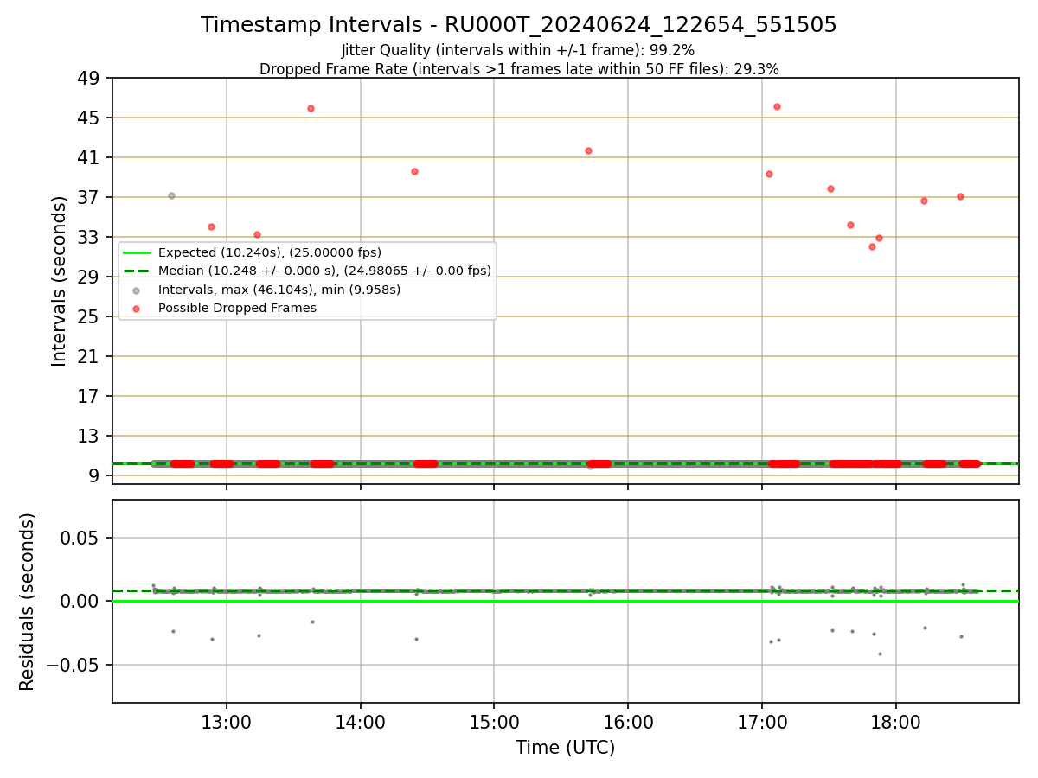Click the "Intervals (seconds)" y-axis label
Screen dimensions: 1038x778
(59, 281)
